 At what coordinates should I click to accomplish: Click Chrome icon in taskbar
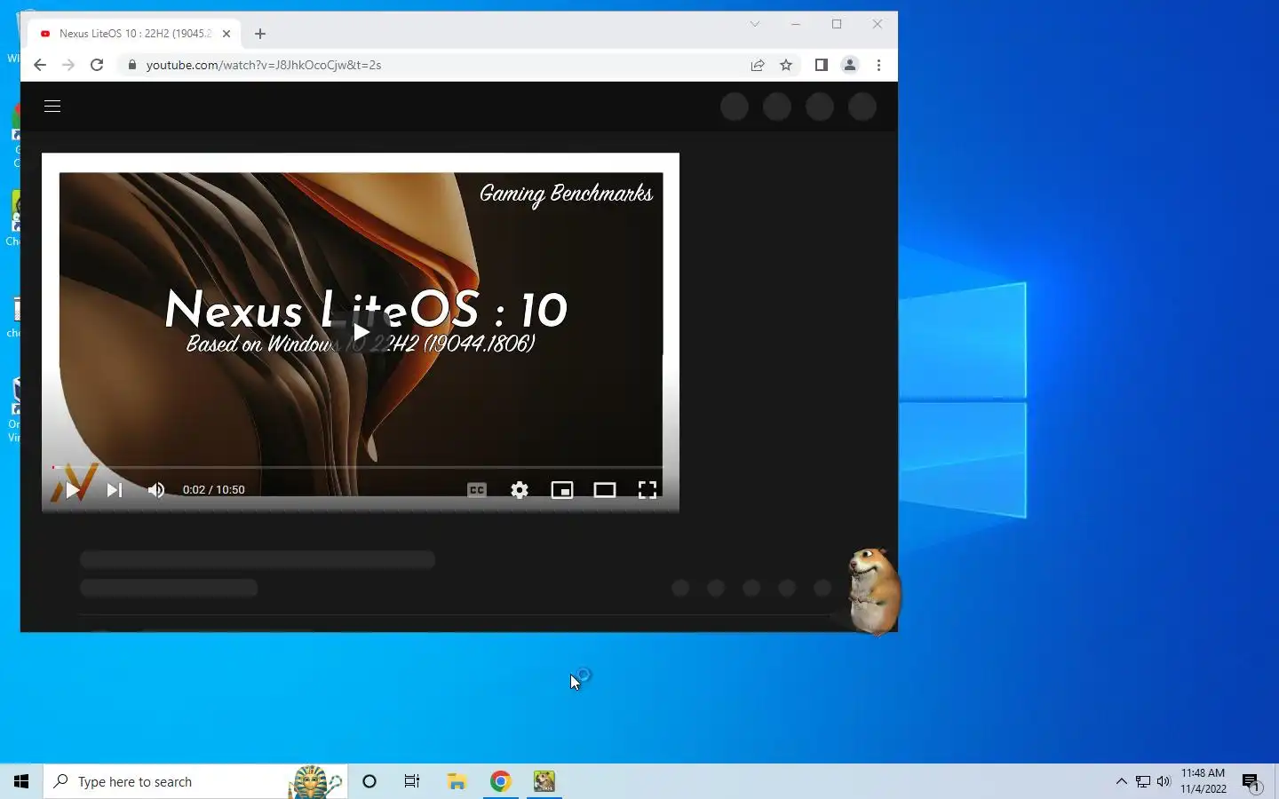[x=501, y=781]
